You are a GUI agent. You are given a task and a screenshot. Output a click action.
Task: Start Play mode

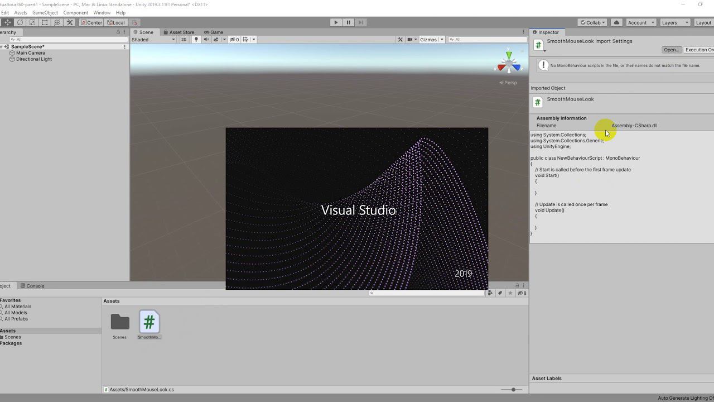[x=336, y=22]
